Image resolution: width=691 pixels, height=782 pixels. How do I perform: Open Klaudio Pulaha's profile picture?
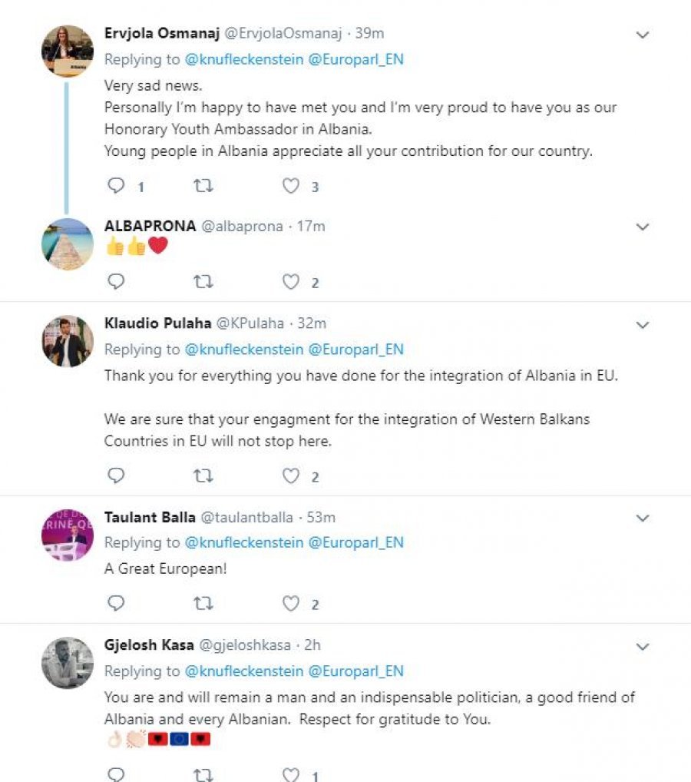click(68, 340)
